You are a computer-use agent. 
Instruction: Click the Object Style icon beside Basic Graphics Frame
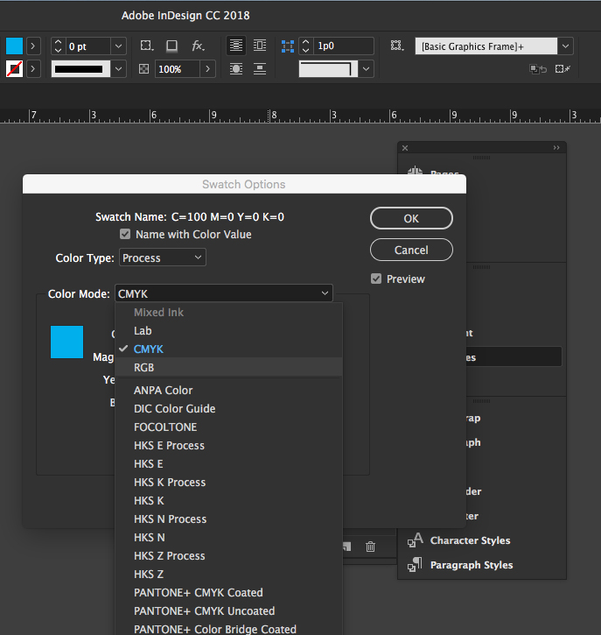click(397, 46)
